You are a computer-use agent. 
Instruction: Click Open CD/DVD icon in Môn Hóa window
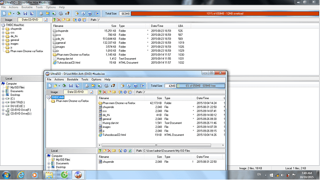point(19,13)
